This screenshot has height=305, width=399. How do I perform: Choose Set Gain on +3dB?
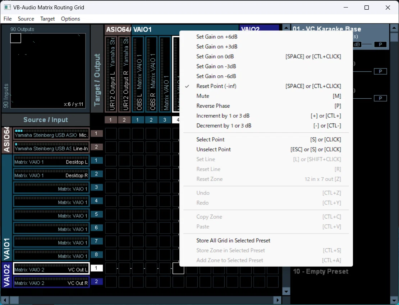tap(266, 47)
